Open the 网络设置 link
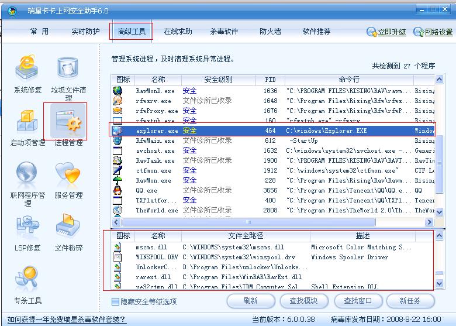Screen dimensions: 456x326 (x=439, y=32)
